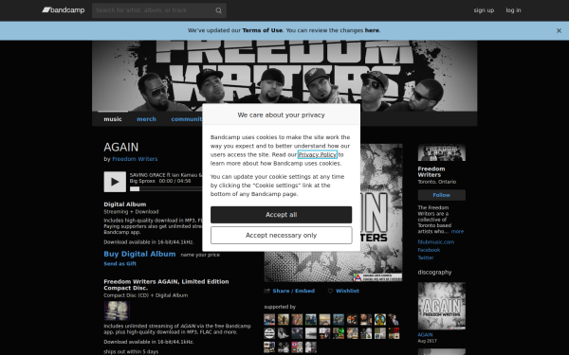Open the Limited Edition Compact Disc thumbnail
This screenshot has width=569, height=355.
[117, 311]
